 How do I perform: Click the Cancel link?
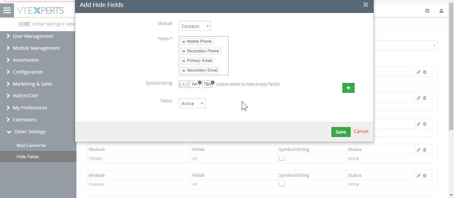pyautogui.click(x=361, y=131)
